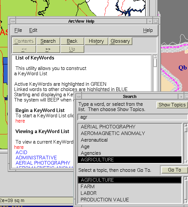Click the Up navigation button
188x207 pixels.
(x=72, y=49)
